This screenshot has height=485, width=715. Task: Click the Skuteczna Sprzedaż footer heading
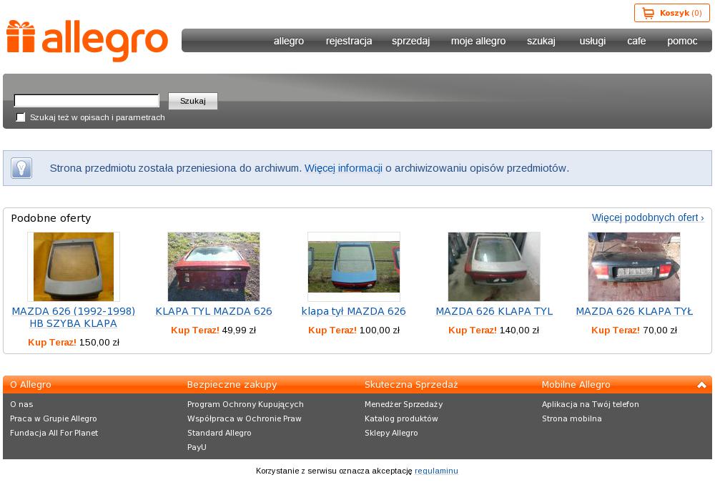tap(411, 385)
